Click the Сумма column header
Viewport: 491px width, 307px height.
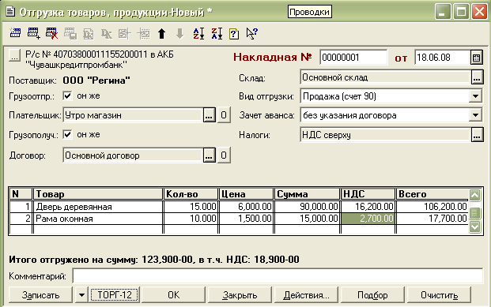click(308, 194)
